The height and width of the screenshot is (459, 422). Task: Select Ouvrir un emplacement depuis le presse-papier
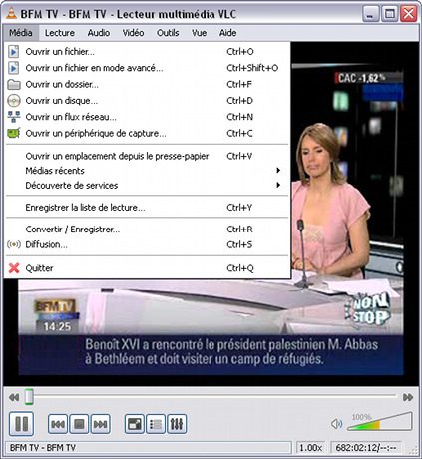147,156
